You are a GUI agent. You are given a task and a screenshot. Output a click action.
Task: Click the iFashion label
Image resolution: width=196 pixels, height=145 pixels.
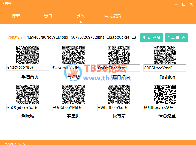pos(167,77)
